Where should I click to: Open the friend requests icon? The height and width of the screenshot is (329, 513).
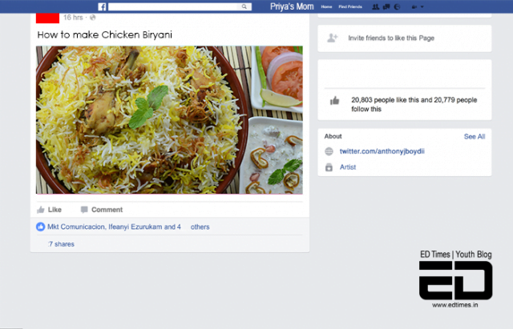point(376,6)
